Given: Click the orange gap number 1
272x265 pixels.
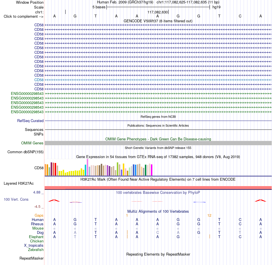Looking at the screenshot, I should pos(127,216).
